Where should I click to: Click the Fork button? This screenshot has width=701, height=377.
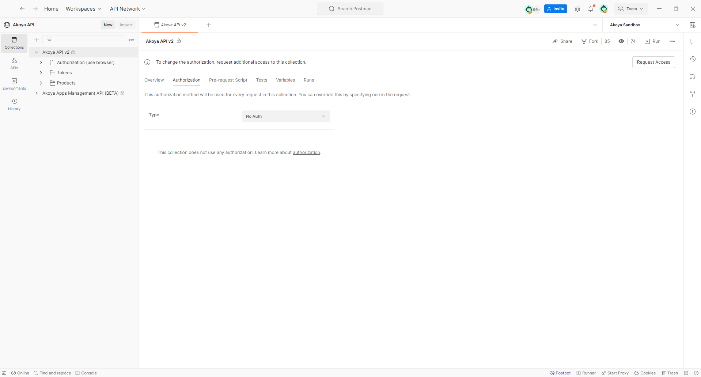pyautogui.click(x=590, y=41)
